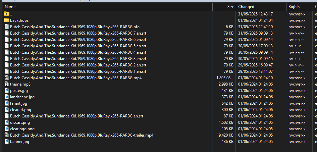The width and height of the screenshot is (317, 152).
Task: Click the RARBG.6.en.srt file icon
Action: click(x=7, y=40)
